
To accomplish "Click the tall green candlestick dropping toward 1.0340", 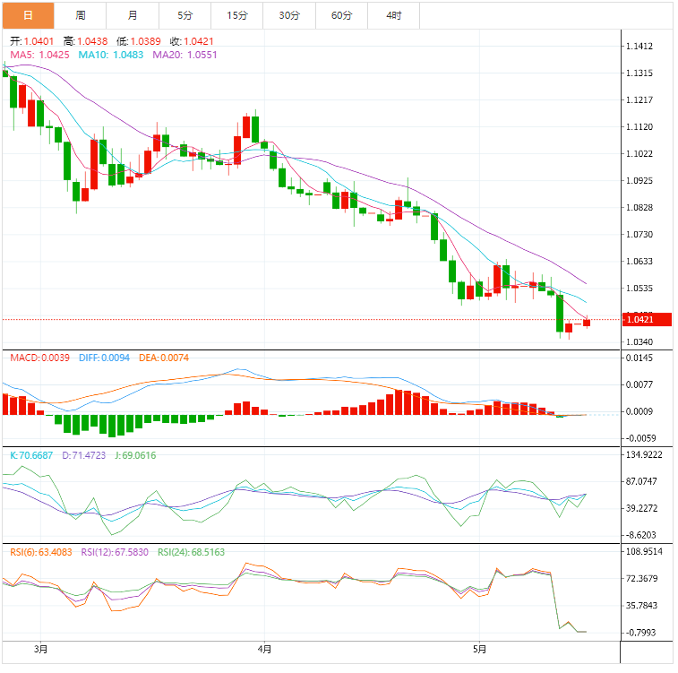I will click(x=560, y=314).
